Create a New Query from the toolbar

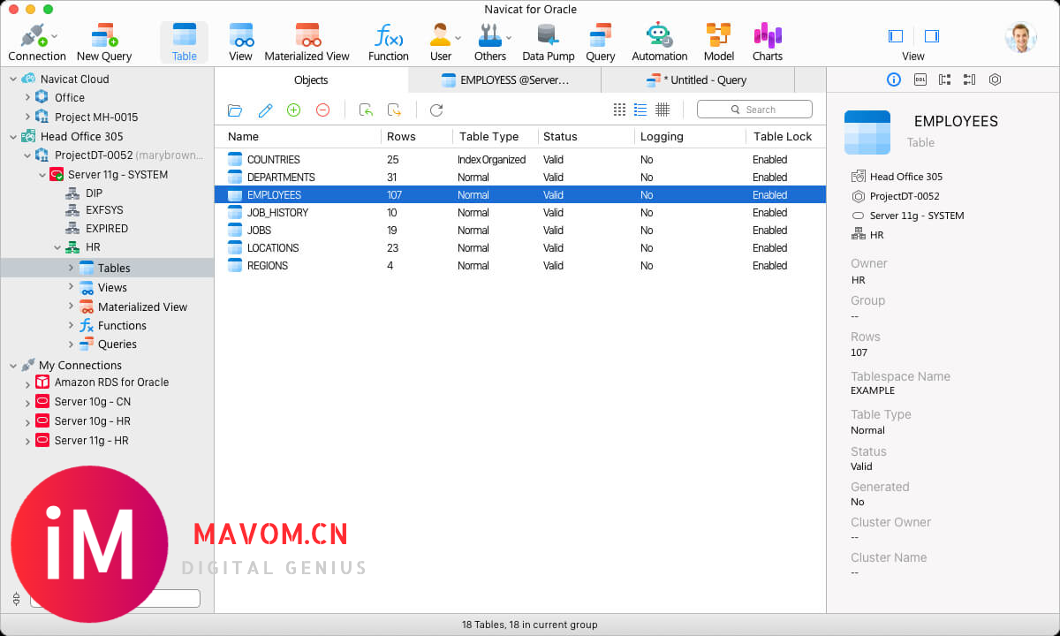(104, 42)
